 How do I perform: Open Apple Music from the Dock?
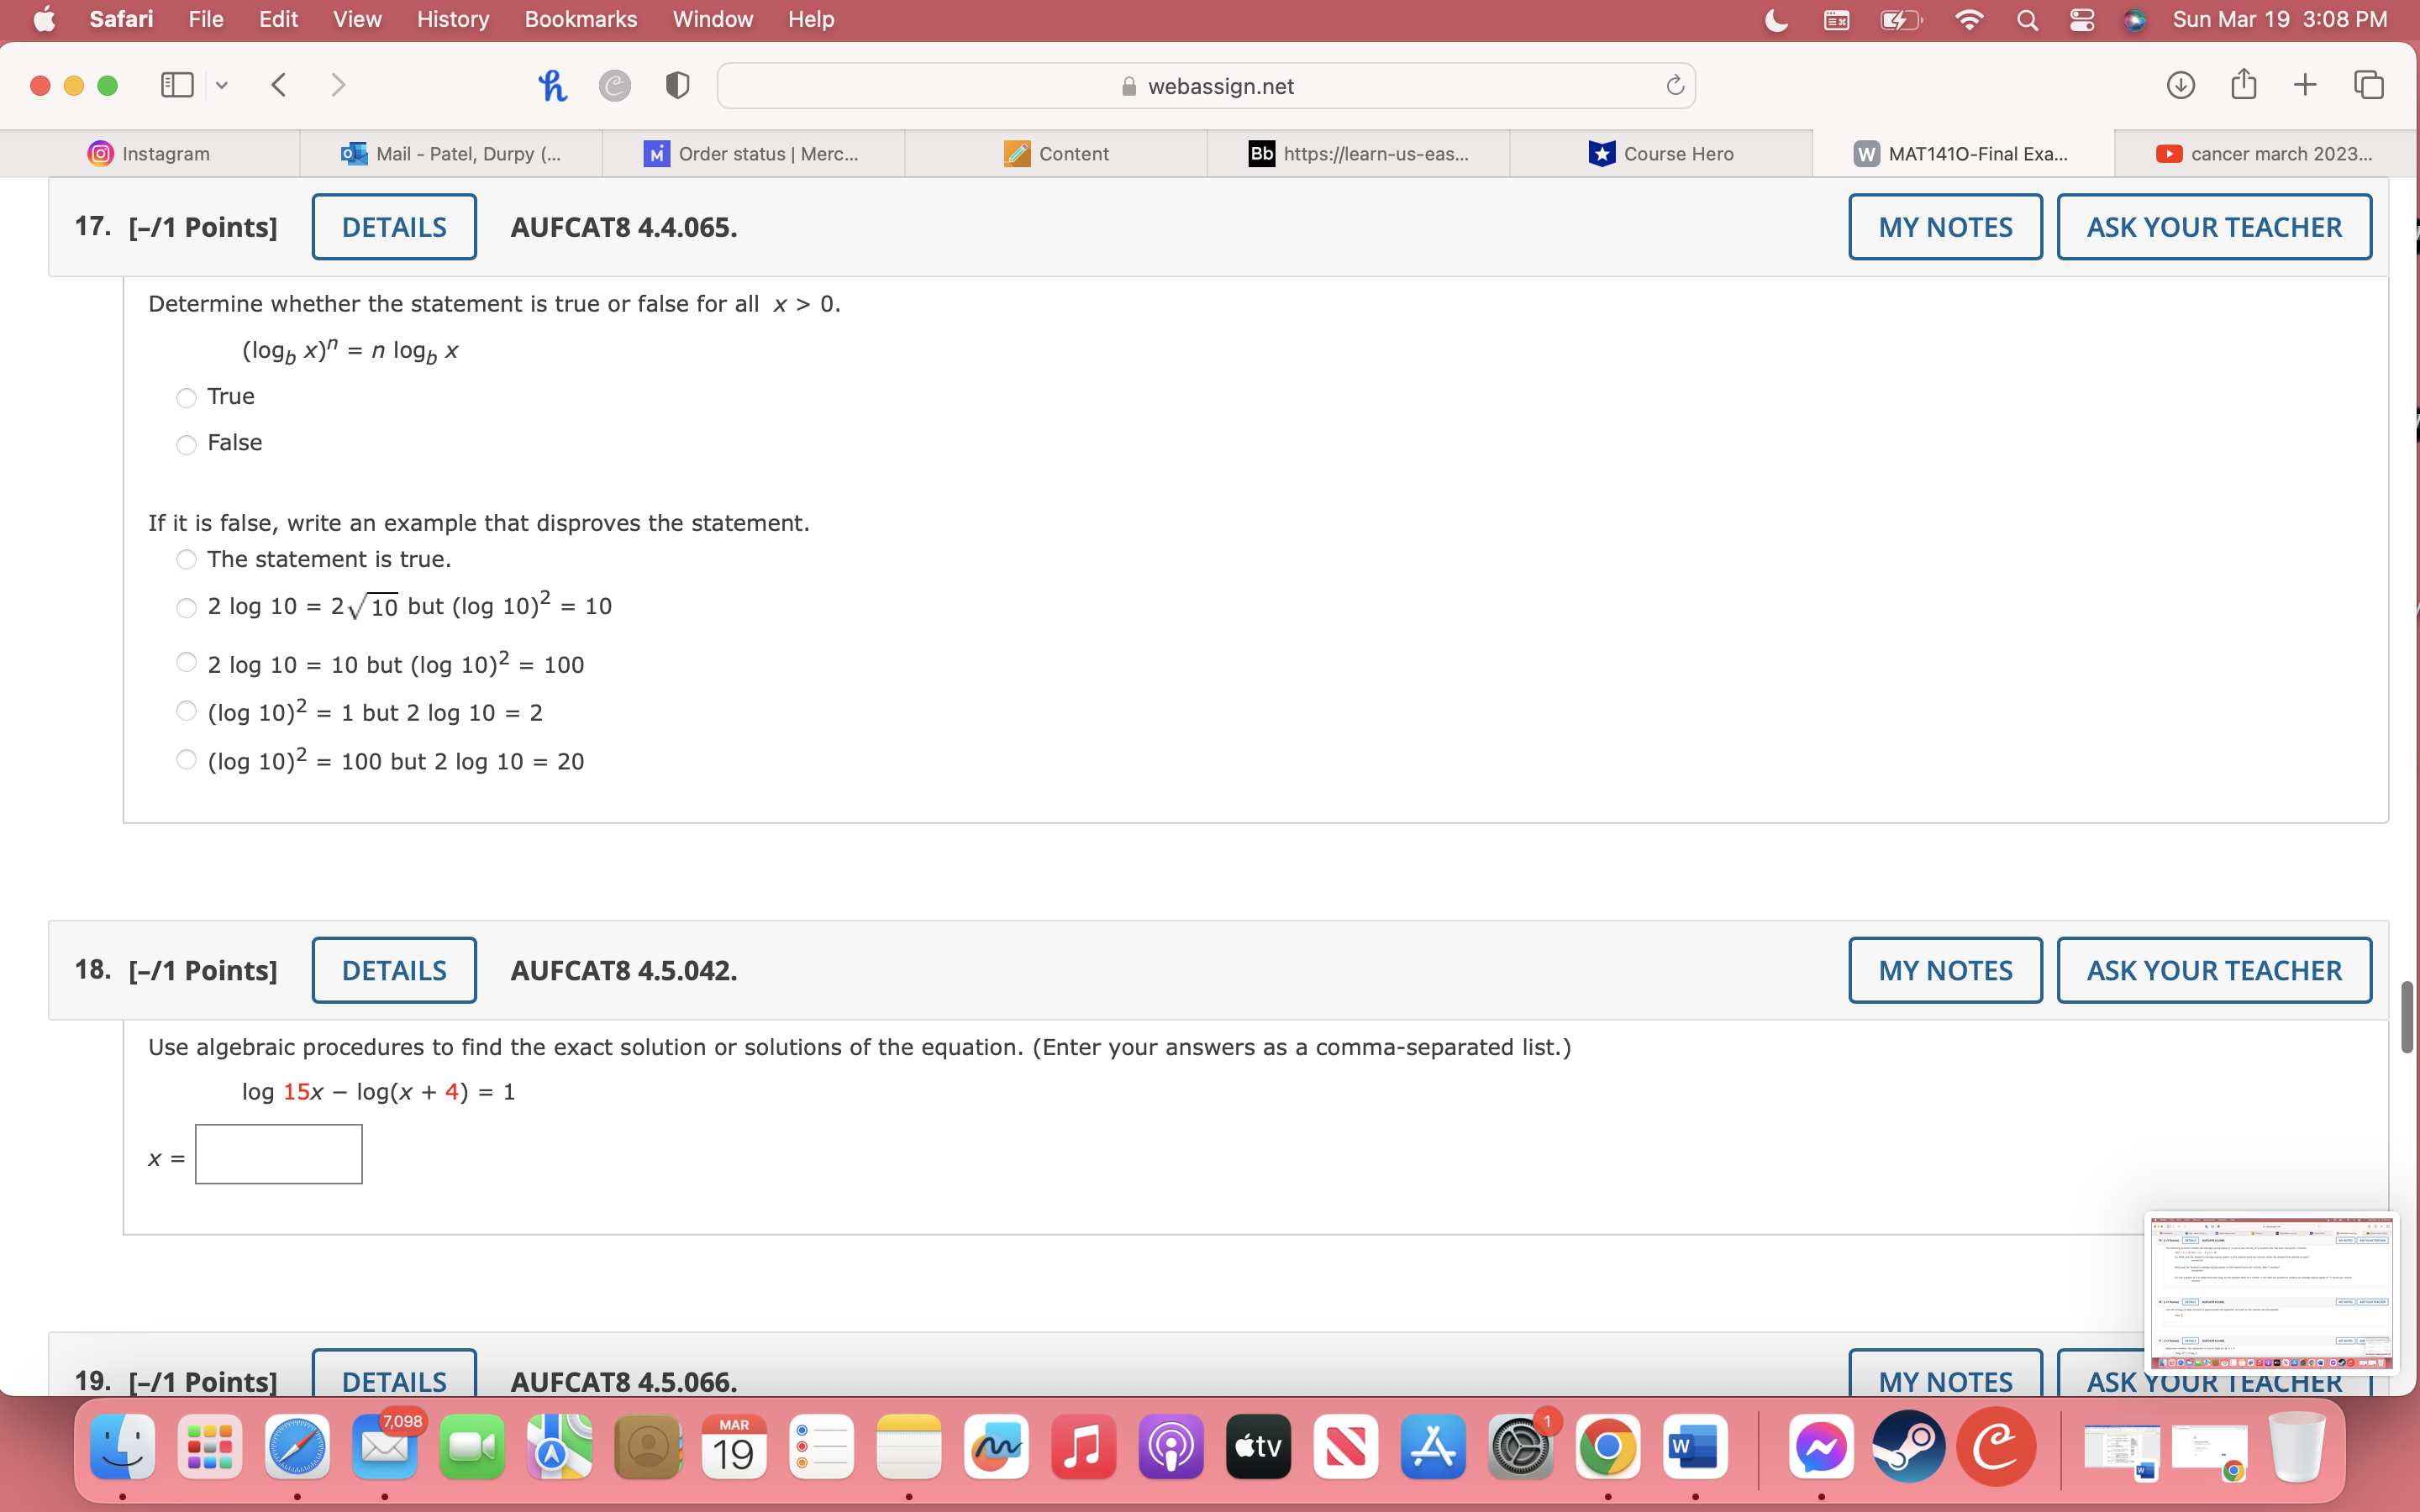pyautogui.click(x=1083, y=1446)
